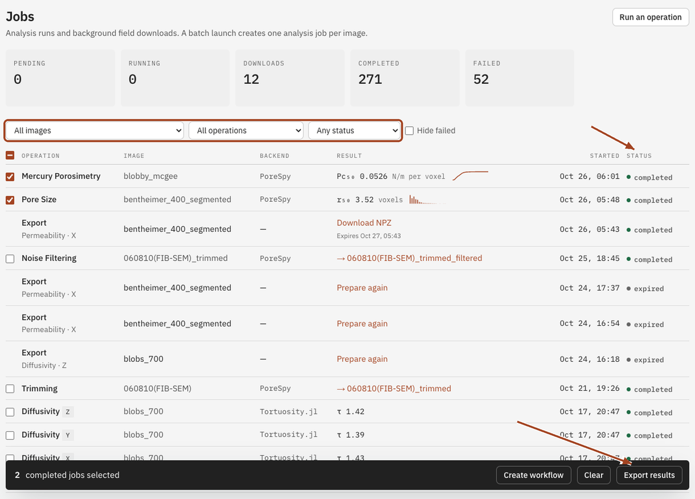
Task: View the Mercury Porosimetry curve sparkline
Action: (471, 175)
